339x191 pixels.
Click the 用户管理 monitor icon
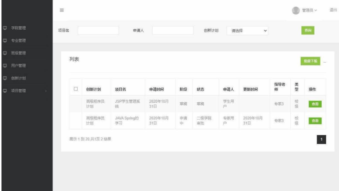point(5,66)
